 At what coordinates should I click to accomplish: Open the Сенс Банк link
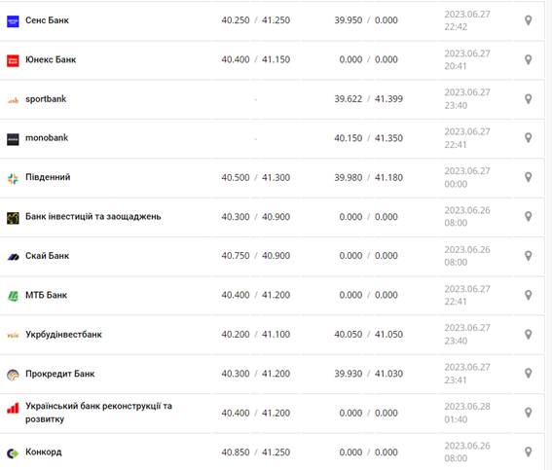(x=47, y=20)
